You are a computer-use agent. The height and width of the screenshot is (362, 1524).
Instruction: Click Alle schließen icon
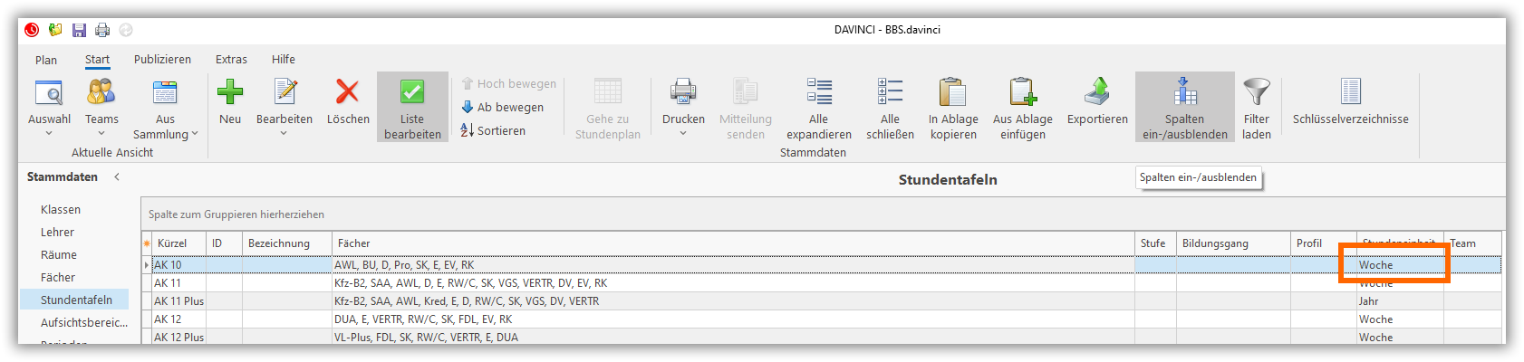point(890,92)
